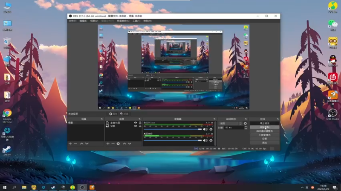Image resolution: width=341 pixels, height=191 pixels.
Task: Click the 开始录制 button
Action: [x=264, y=127]
